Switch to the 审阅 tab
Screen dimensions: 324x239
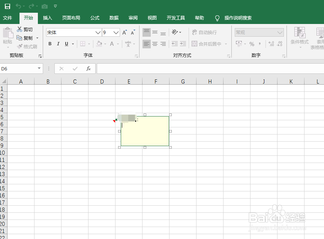[133, 18]
